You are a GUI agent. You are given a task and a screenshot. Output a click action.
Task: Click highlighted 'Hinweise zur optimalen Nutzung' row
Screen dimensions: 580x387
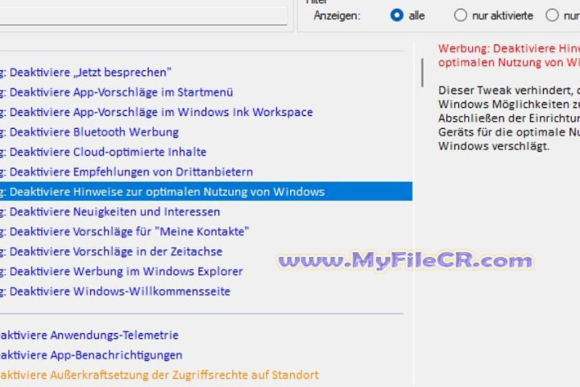coord(167,192)
